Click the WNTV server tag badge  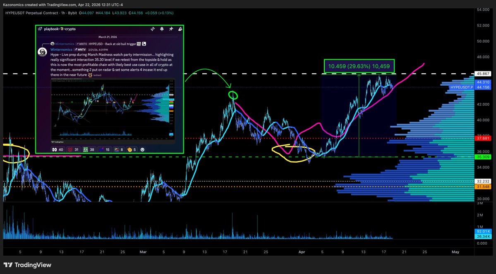point(80,50)
